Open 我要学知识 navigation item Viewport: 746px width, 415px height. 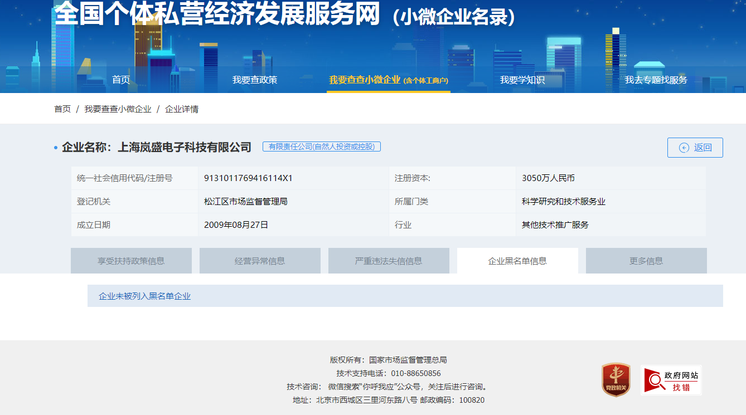coord(522,80)
